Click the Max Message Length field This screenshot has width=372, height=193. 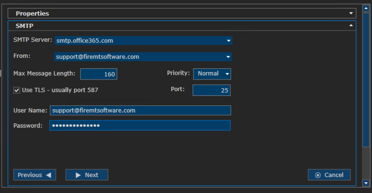click(99, 74)
